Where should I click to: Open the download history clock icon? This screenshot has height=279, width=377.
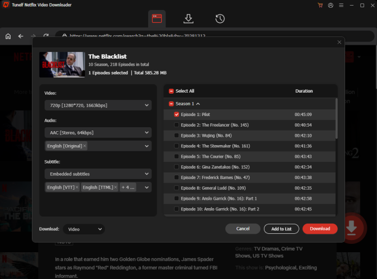click(x=220, y=19)
